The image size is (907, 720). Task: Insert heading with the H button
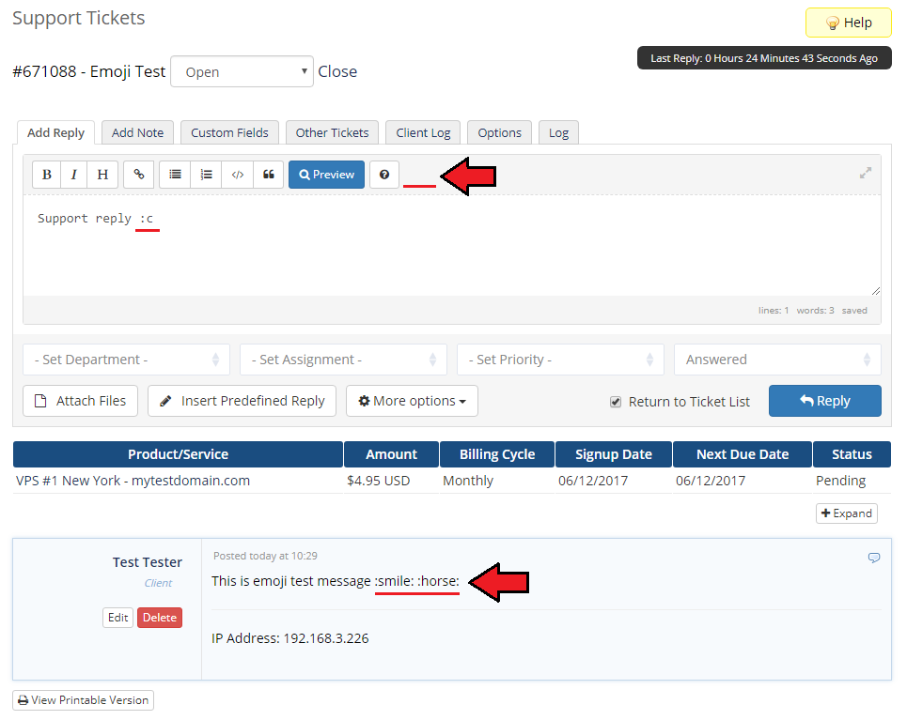coord(102,175)
